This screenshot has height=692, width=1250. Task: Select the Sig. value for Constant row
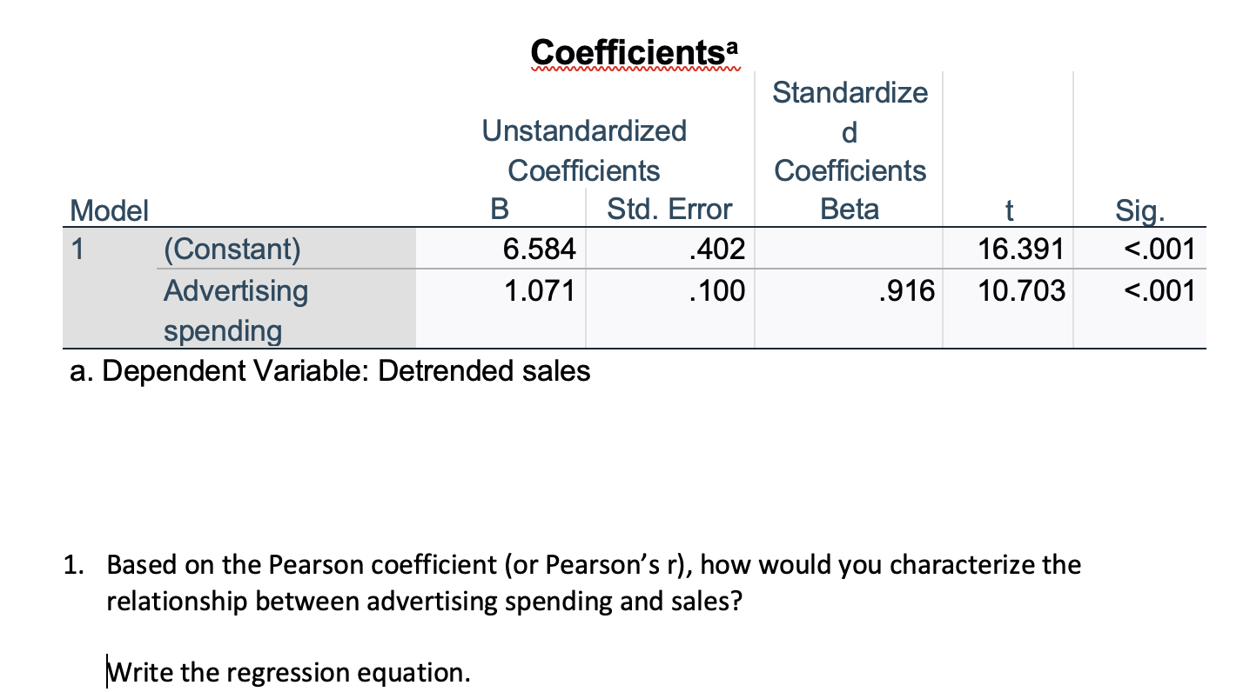tap(1159, 249)
